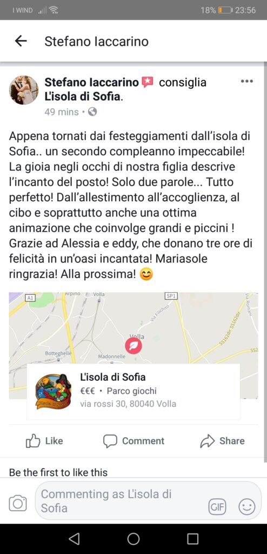Open Stefano Iaccarino name link in post
The width and height of the screenshot is (267, 554).
pyautogui.click(x=91, y=82)
